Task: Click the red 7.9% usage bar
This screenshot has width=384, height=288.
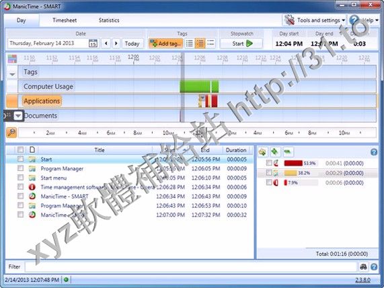Action: pyautogui.click(x=286, y=182)
